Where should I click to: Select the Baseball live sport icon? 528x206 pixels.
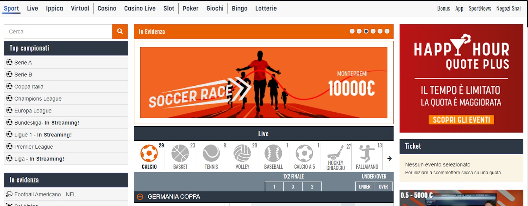coord(273,153)
